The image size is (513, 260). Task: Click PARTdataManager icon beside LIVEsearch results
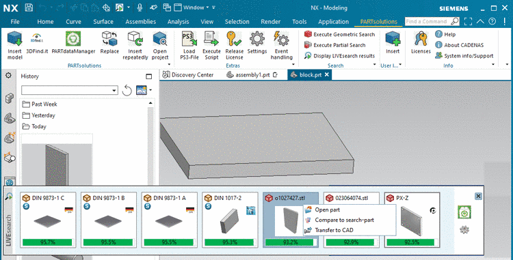coord(464,212)
